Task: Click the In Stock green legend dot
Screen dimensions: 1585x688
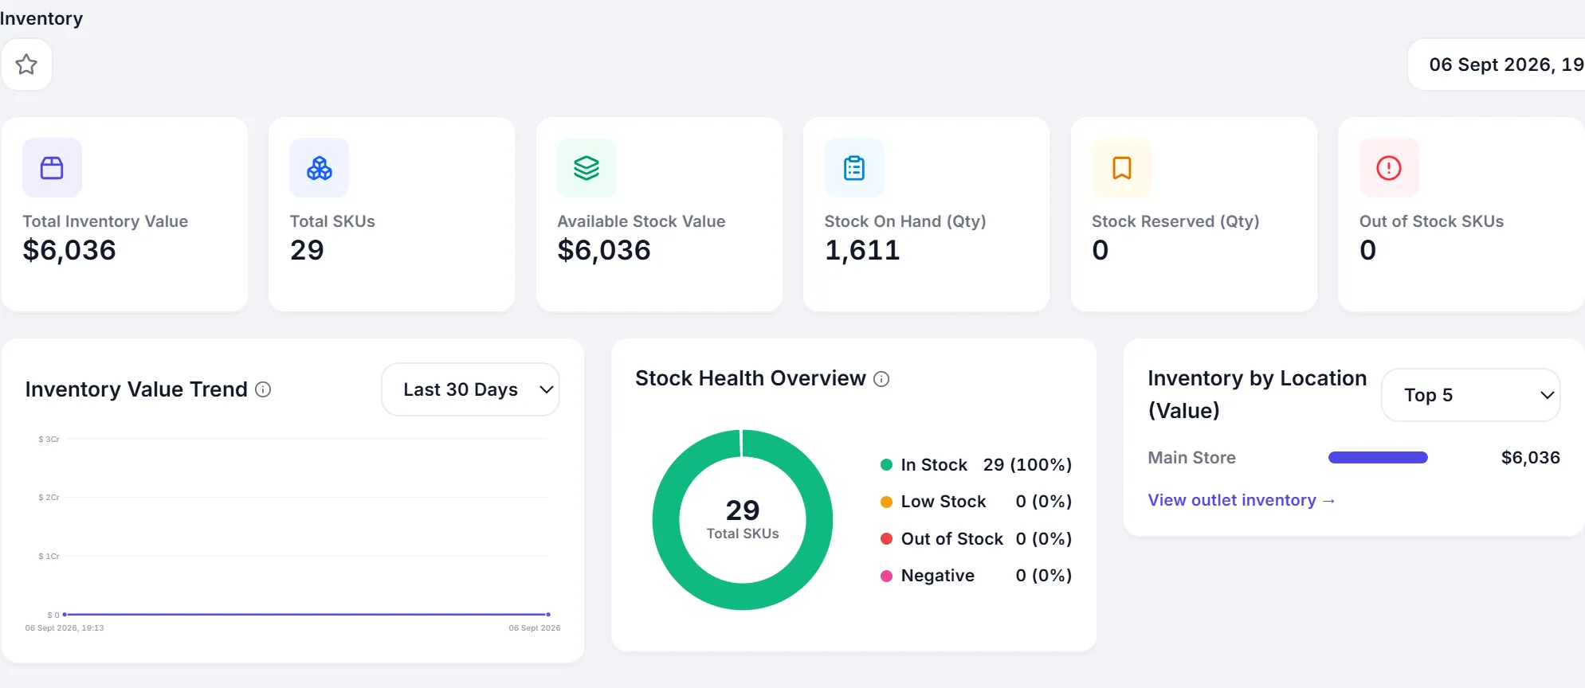Action: [x=886, y=465]
